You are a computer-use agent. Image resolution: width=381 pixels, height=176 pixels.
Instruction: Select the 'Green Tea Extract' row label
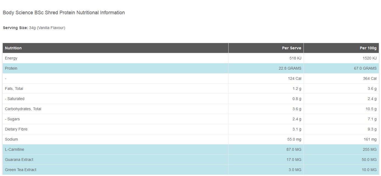click(x=21, y=170)
